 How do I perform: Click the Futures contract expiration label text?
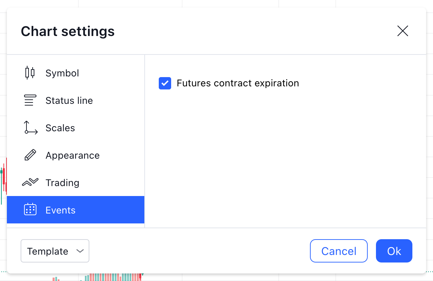click(238, 83)
